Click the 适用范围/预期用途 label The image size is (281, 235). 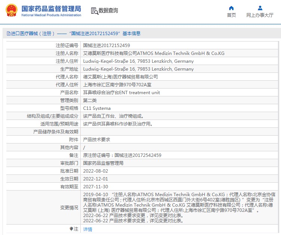click(x=59, y=124)
